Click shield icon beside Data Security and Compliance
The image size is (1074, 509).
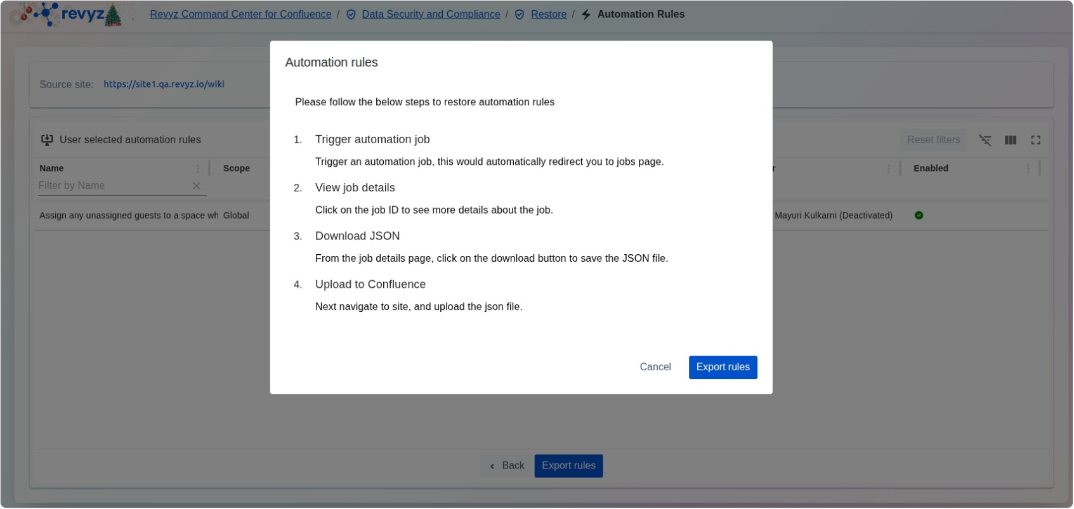[x=351, y=15]
